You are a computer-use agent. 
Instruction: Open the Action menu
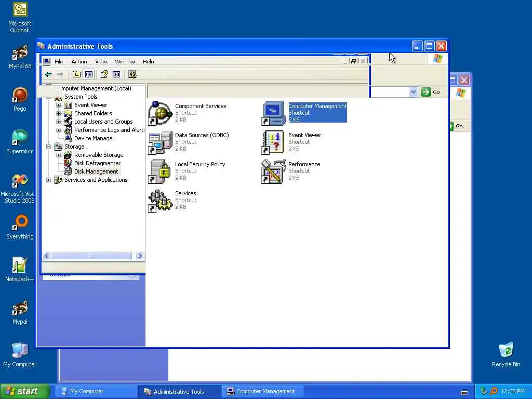point(79,61)
